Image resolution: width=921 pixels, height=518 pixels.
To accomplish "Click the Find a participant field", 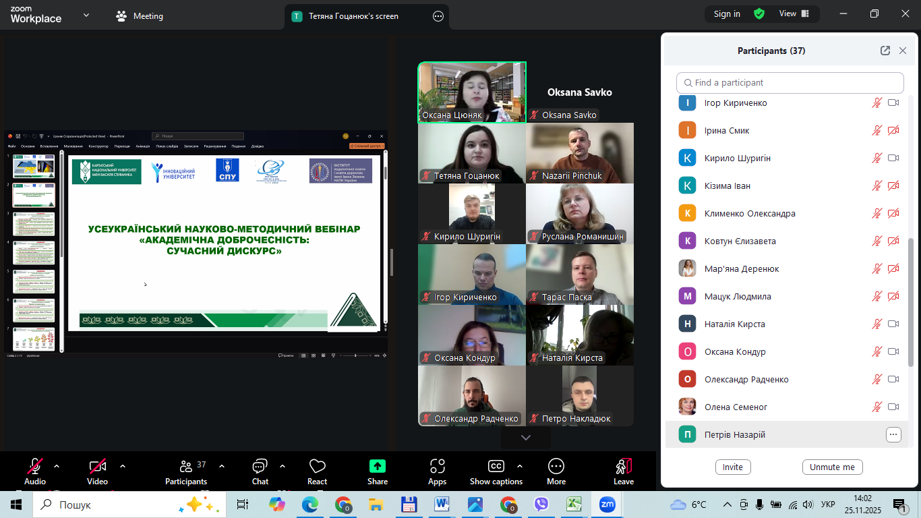I will coord(790,83).
